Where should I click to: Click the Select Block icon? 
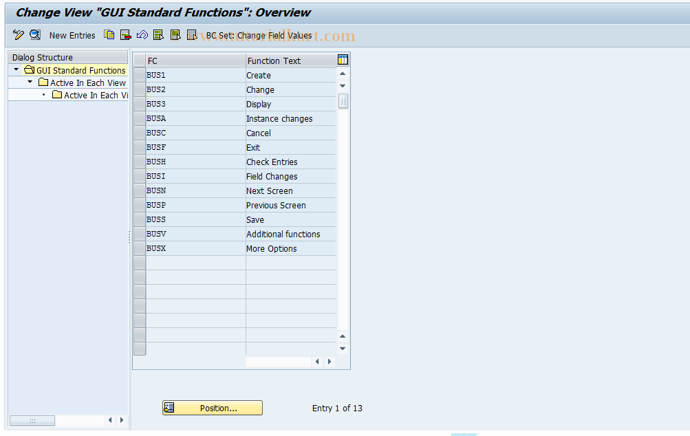(x=175, y=35)
